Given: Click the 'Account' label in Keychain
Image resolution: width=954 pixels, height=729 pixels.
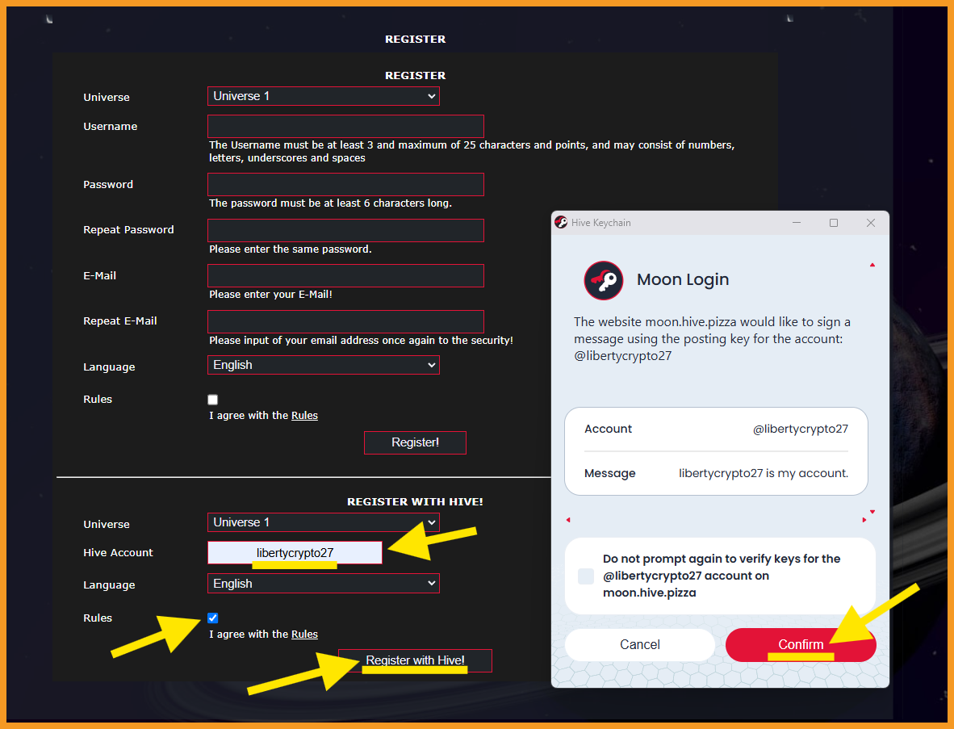Looking at the screenshot, I should point(608,429).
